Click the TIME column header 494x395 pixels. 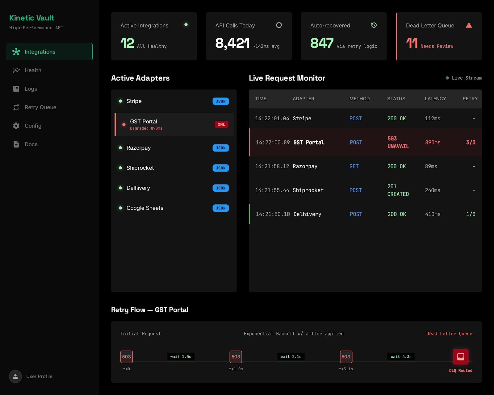point(261,99)
